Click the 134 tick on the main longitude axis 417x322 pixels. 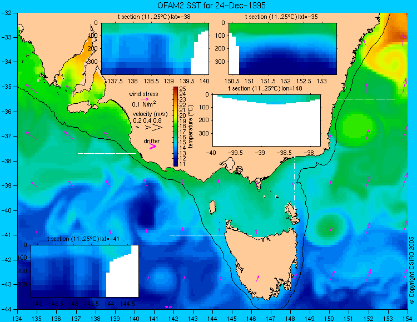[x=18, y=319]
